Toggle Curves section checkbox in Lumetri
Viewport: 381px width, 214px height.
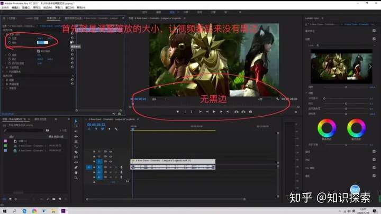374,152
